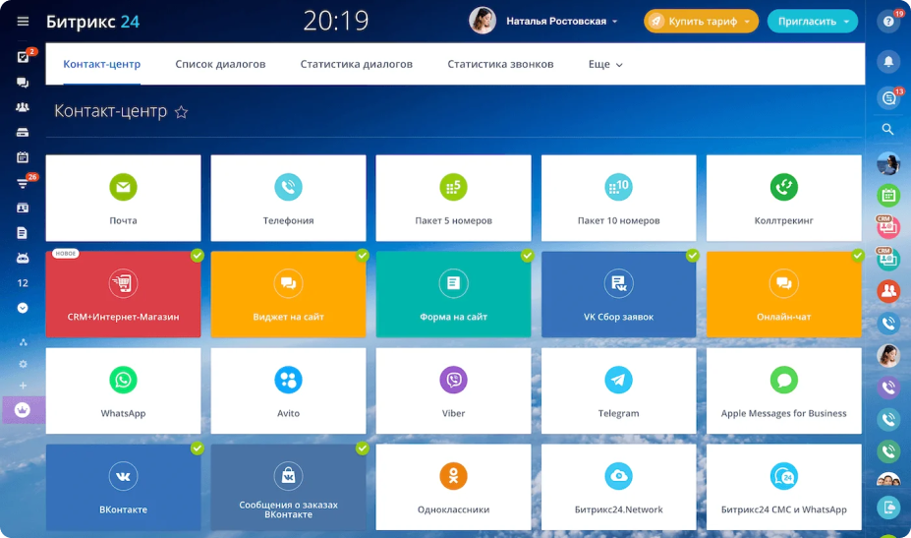Open the Avito integration tile
This screenshot has height=538, width=911.
(288, 390)
